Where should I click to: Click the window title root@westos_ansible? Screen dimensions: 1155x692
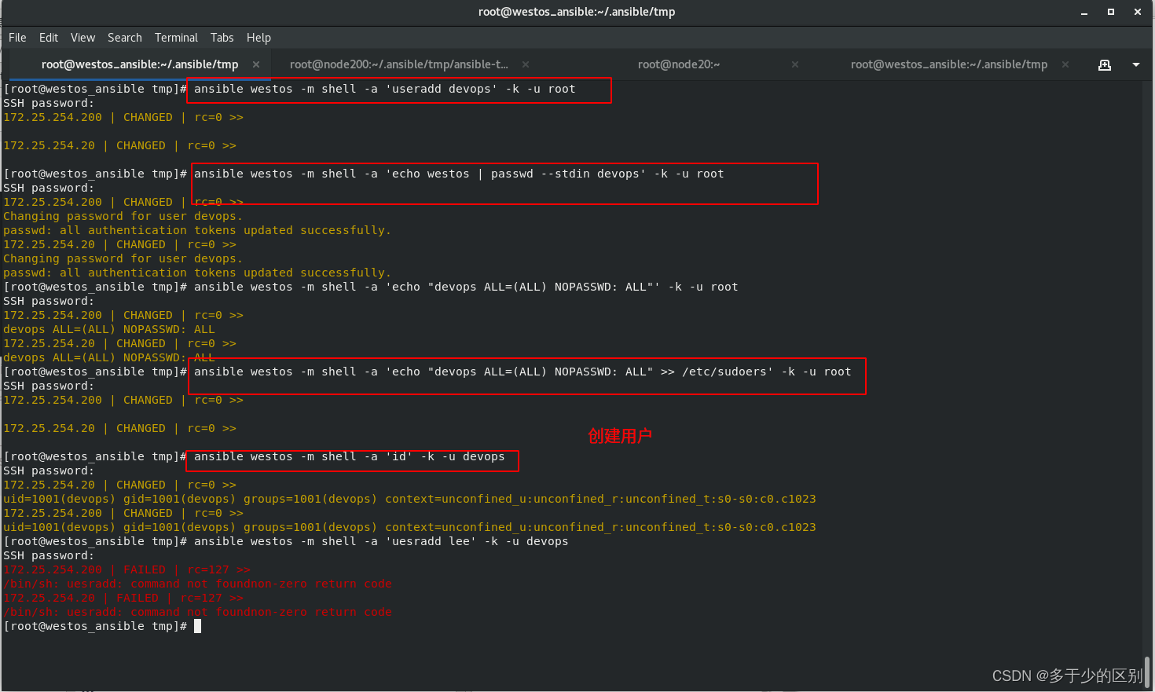[577, 12]
